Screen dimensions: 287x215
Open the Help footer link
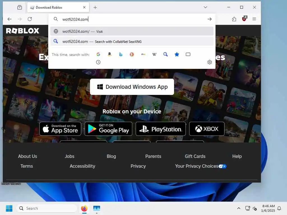[237, 156]
